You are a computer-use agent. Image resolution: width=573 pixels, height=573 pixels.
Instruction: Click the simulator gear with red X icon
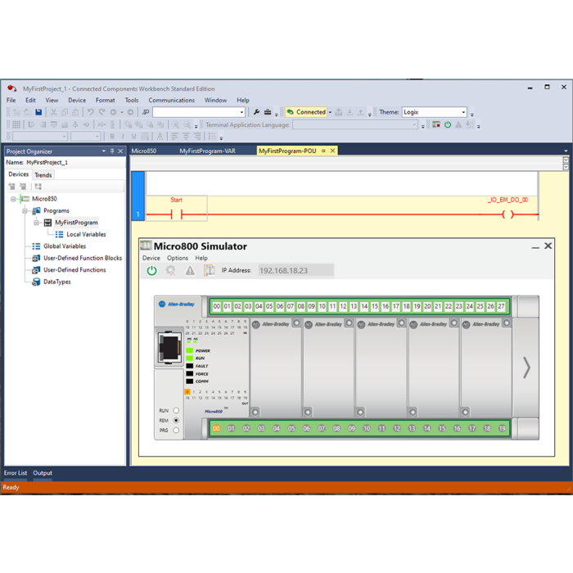click(x=170, y=270)
